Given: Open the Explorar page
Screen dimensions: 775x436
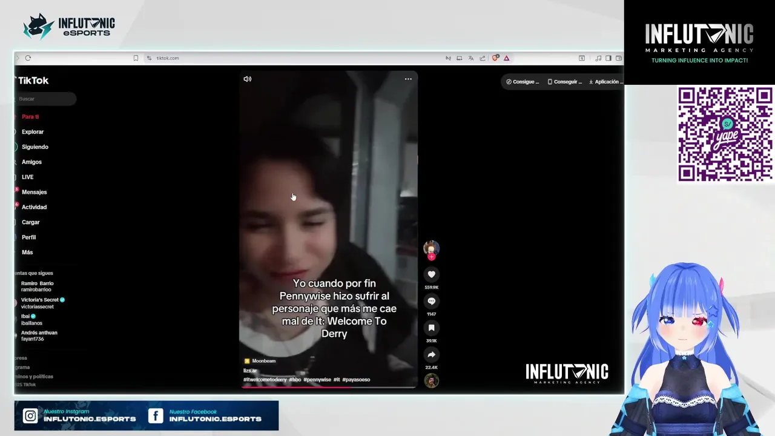Looking at the screenshot, I should 32,131.
